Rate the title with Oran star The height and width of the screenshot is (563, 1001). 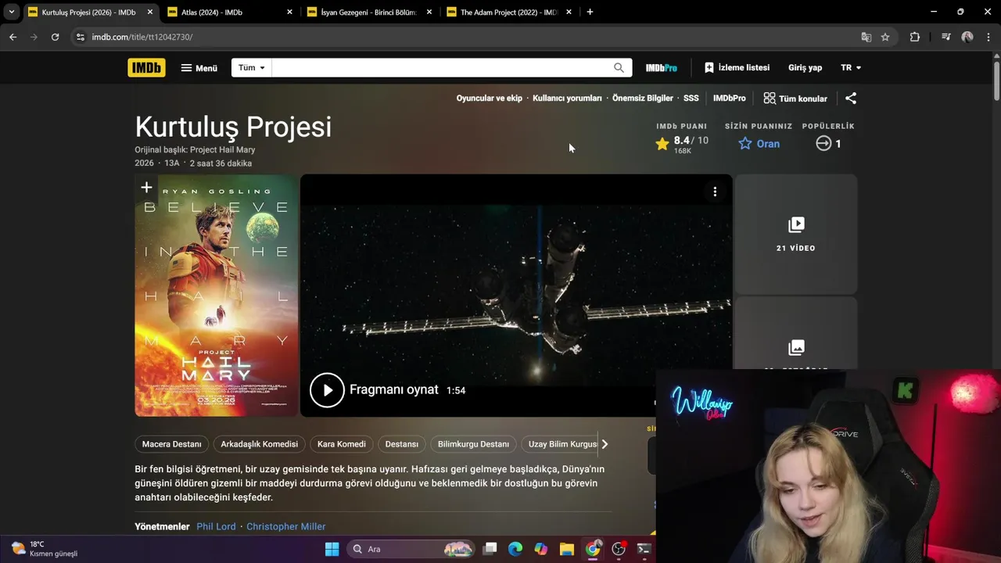[759, 144]
